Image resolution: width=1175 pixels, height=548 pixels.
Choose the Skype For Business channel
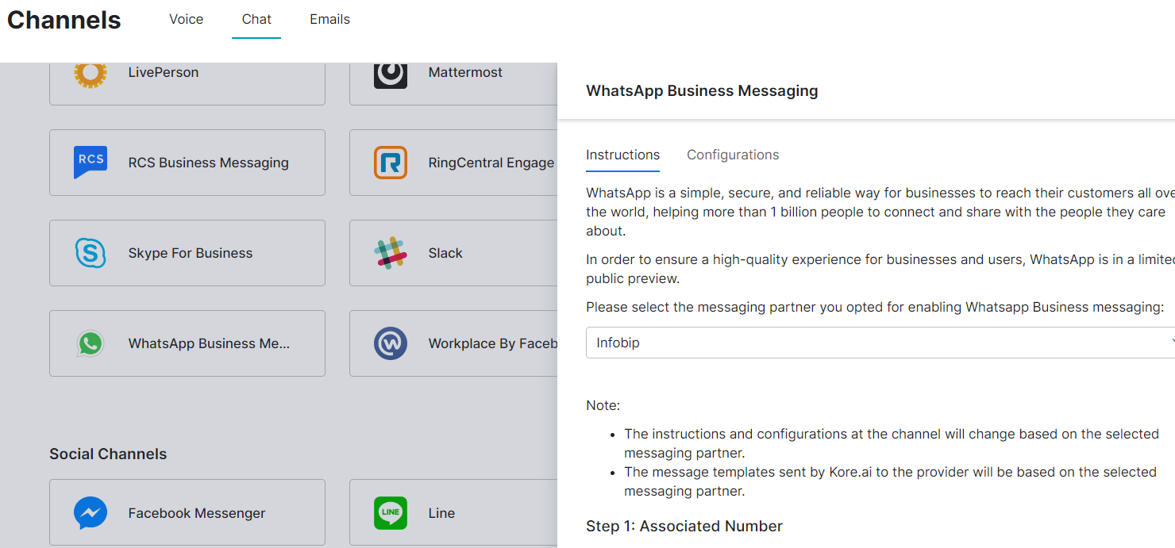pos(187,253)
